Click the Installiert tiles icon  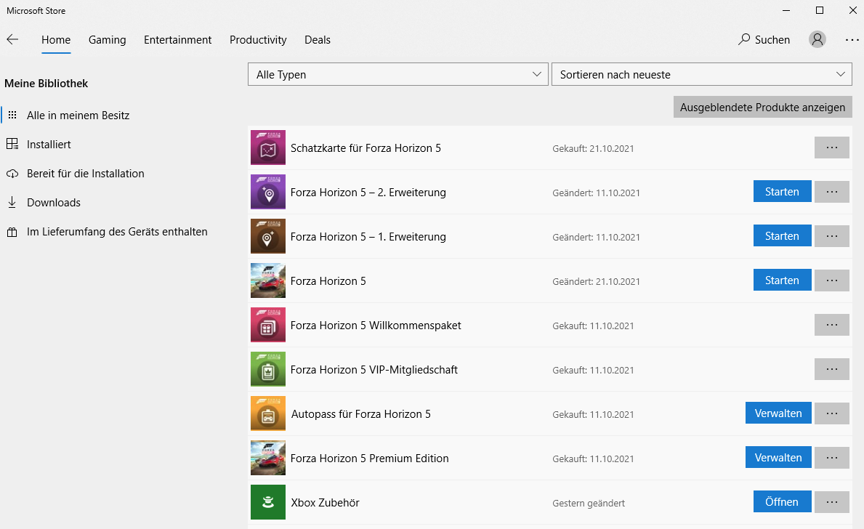coord(12,144)
